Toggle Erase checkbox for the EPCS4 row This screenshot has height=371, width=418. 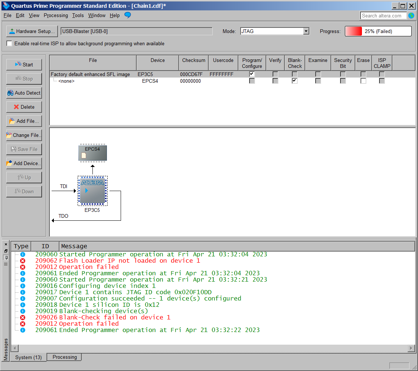point(363,81)
